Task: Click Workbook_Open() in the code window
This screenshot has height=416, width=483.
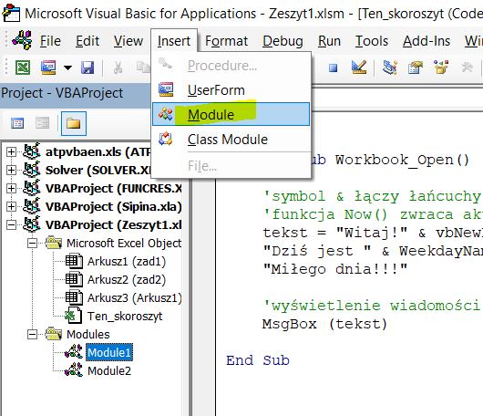Action: coord(402,160)
